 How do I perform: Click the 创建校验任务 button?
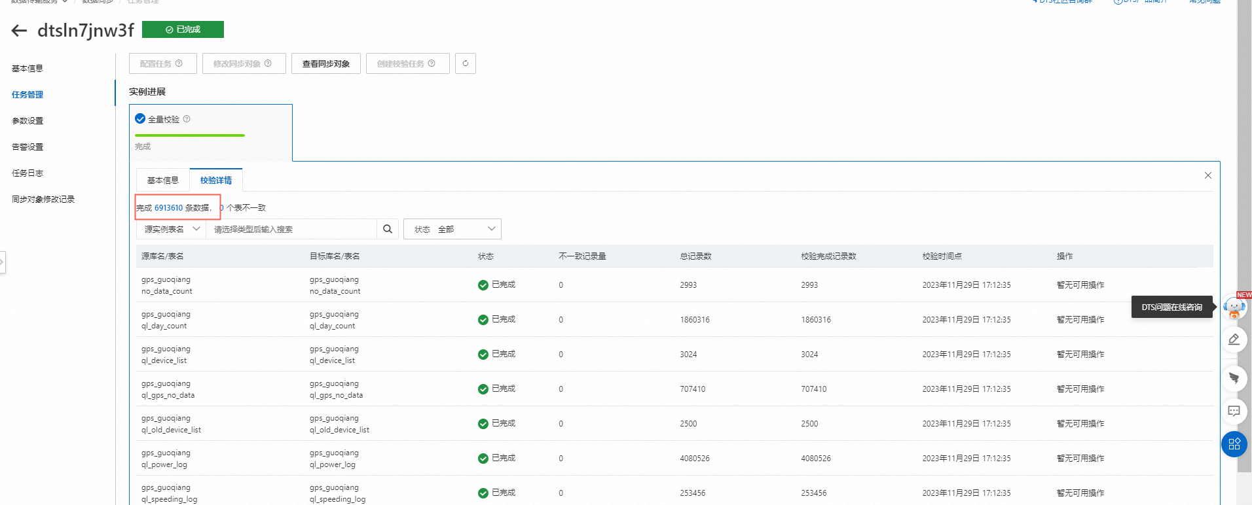point(407,63)
